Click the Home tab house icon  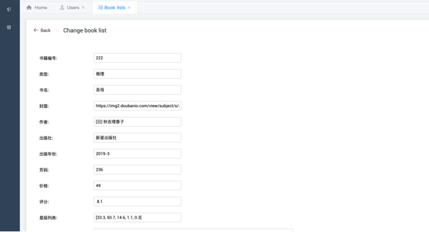click(x=29, y=7)
